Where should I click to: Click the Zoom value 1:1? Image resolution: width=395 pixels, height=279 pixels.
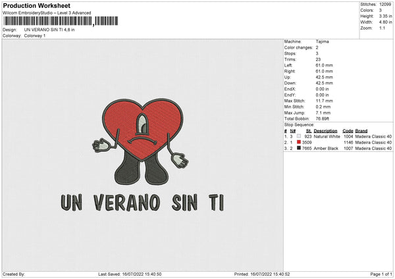(382, 28)
